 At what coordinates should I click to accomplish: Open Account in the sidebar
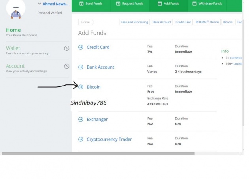click(15, 66)
